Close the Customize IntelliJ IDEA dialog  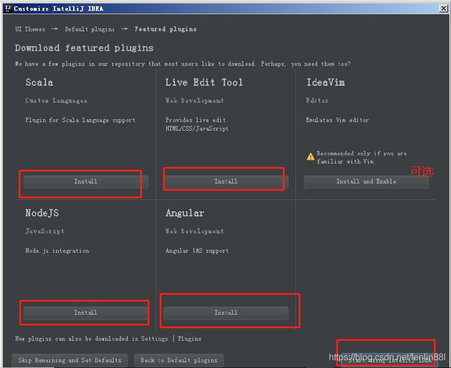[x=444, y=9]
